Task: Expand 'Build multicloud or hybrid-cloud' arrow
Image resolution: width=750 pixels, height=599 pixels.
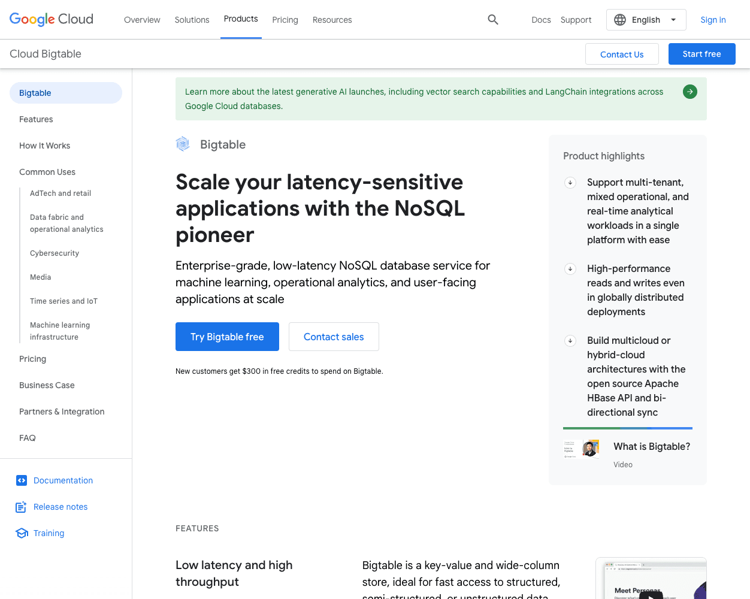Action: click(x=570, y=341)
